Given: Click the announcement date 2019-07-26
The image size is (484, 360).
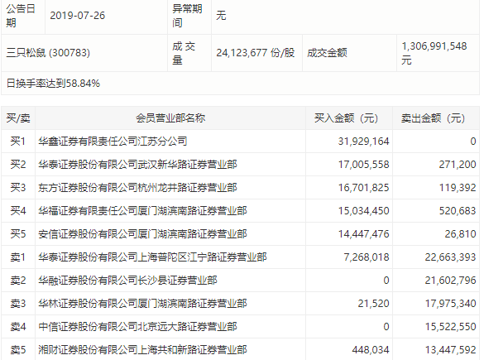Looking at the screenshot, I should pos(78,16).
